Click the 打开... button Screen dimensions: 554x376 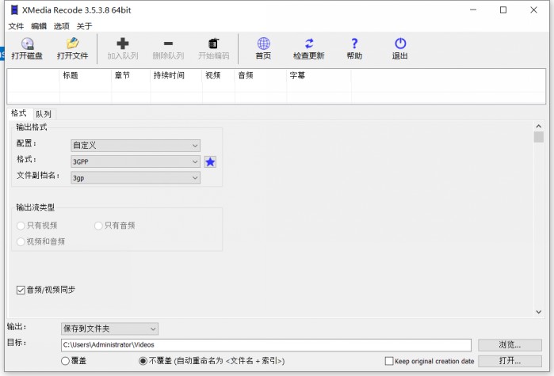coord(510,361)
